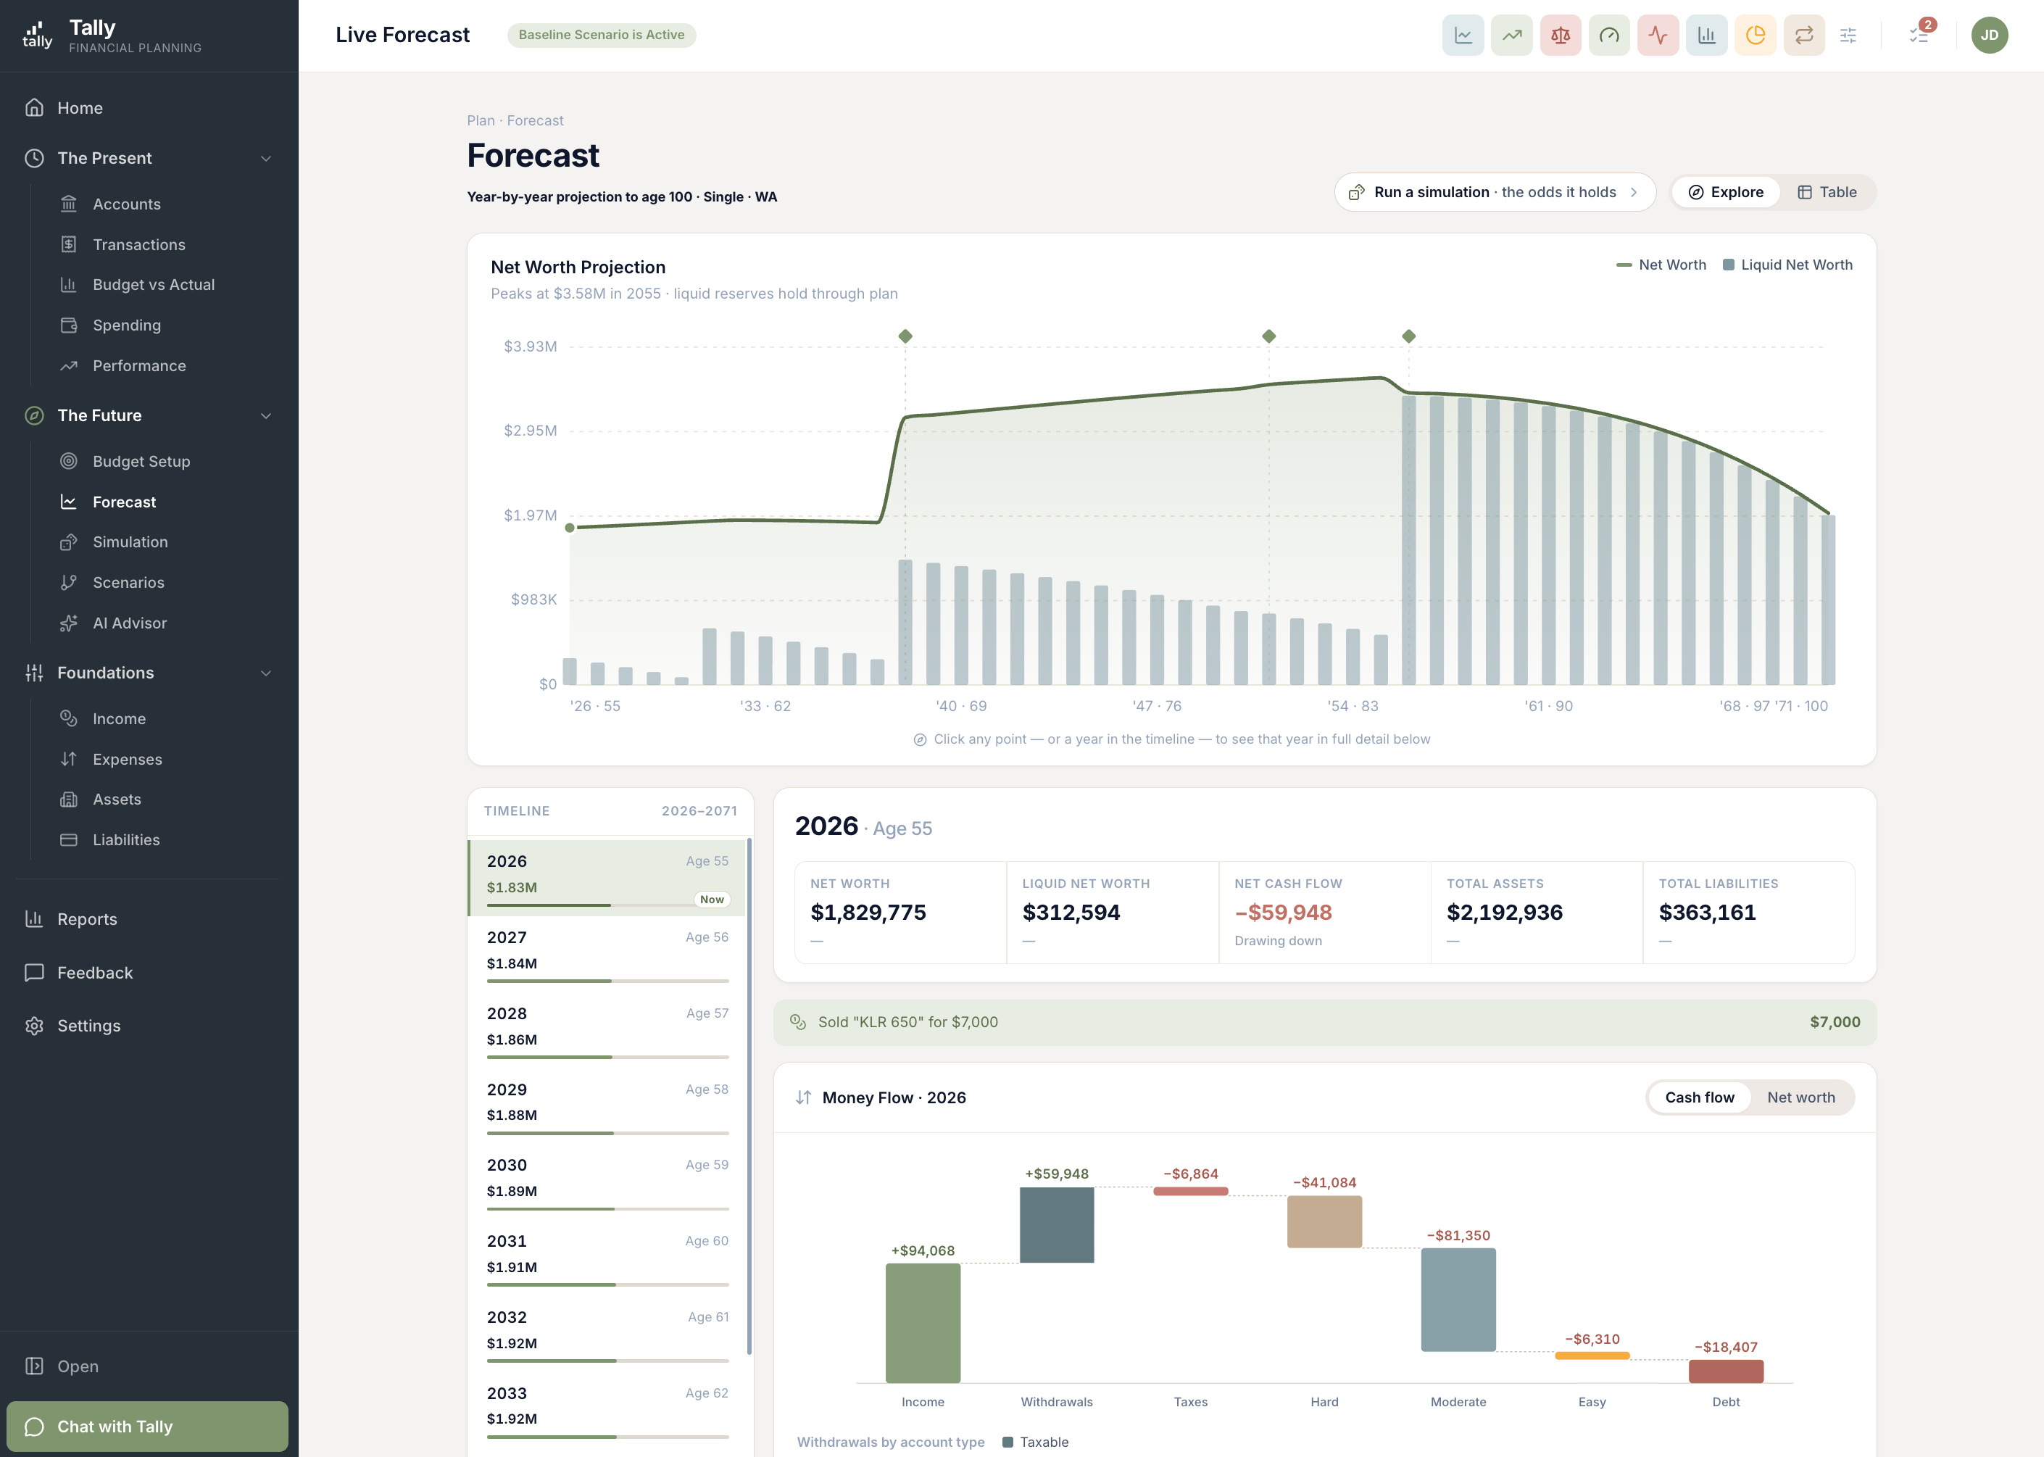The image size is (2044, 1457).
Task: Click the timeline list scrollbar
Action: click(x=749, y=1096)
